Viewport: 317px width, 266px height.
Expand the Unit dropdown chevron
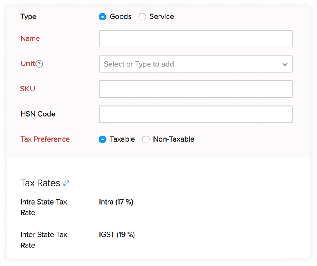[285, 64]
